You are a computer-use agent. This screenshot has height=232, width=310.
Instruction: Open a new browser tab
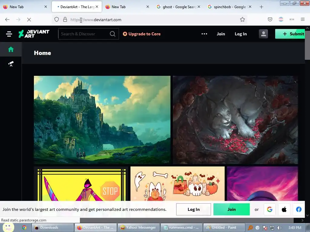coord(261,7)
